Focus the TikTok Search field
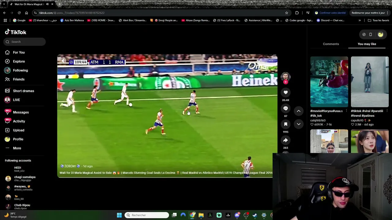Viewport: 392px width, 220px height. pyautogui.click(x=24, y=42)
